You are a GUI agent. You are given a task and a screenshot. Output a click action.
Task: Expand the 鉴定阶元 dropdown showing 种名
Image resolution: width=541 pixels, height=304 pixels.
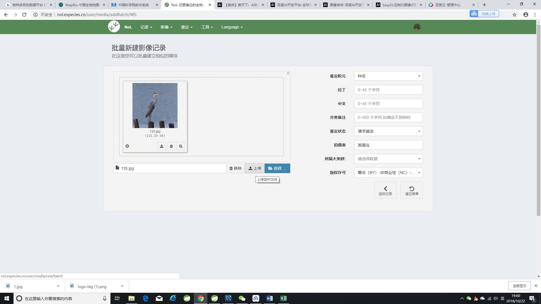pos(388,76)
